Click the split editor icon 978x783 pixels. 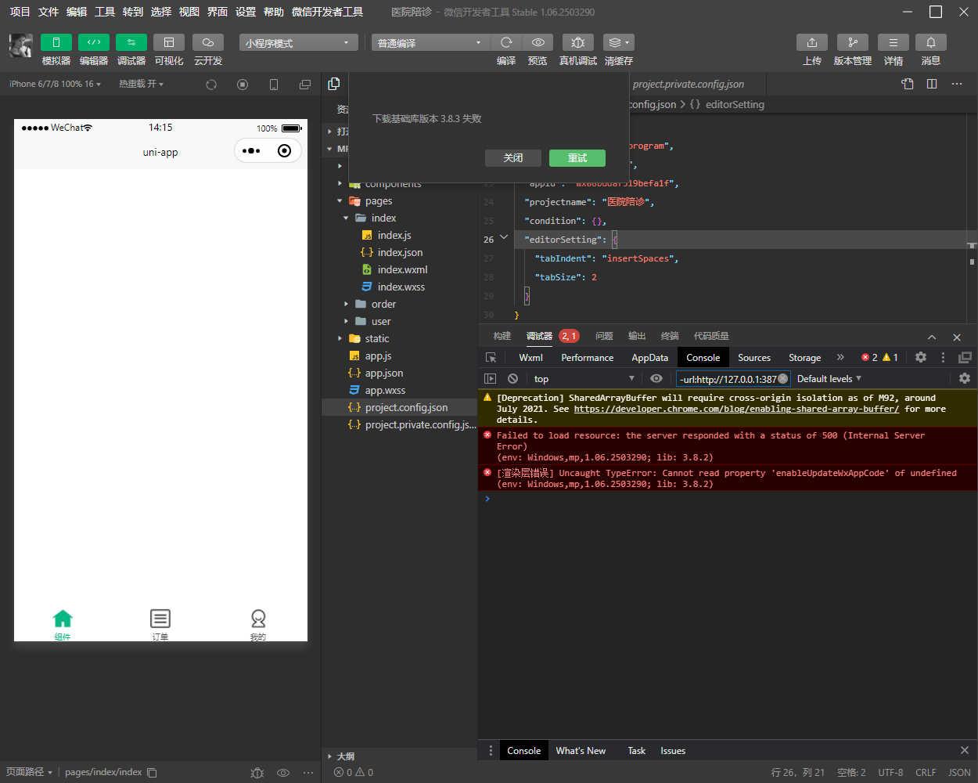932,84
